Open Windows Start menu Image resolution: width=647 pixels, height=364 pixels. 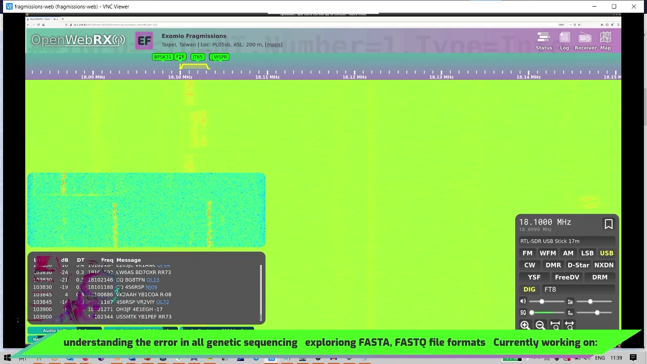click(7, 358)
